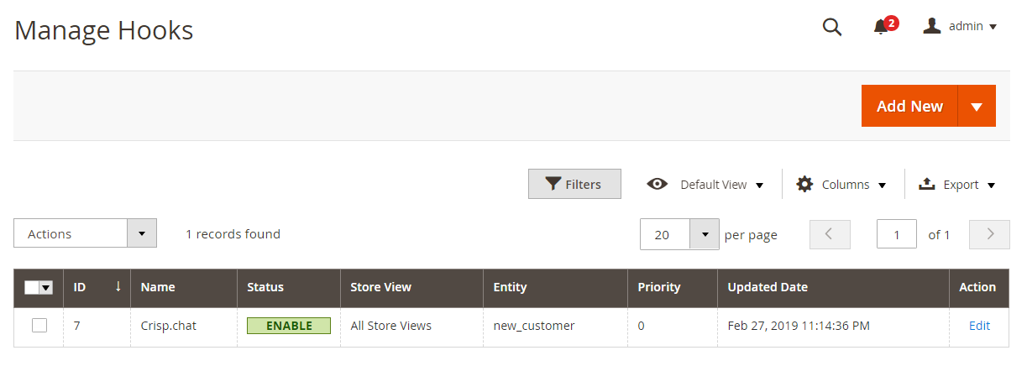Click the Add New button
The width and height of the screenshot is (1027, 366).
click(x=909, y=106)
